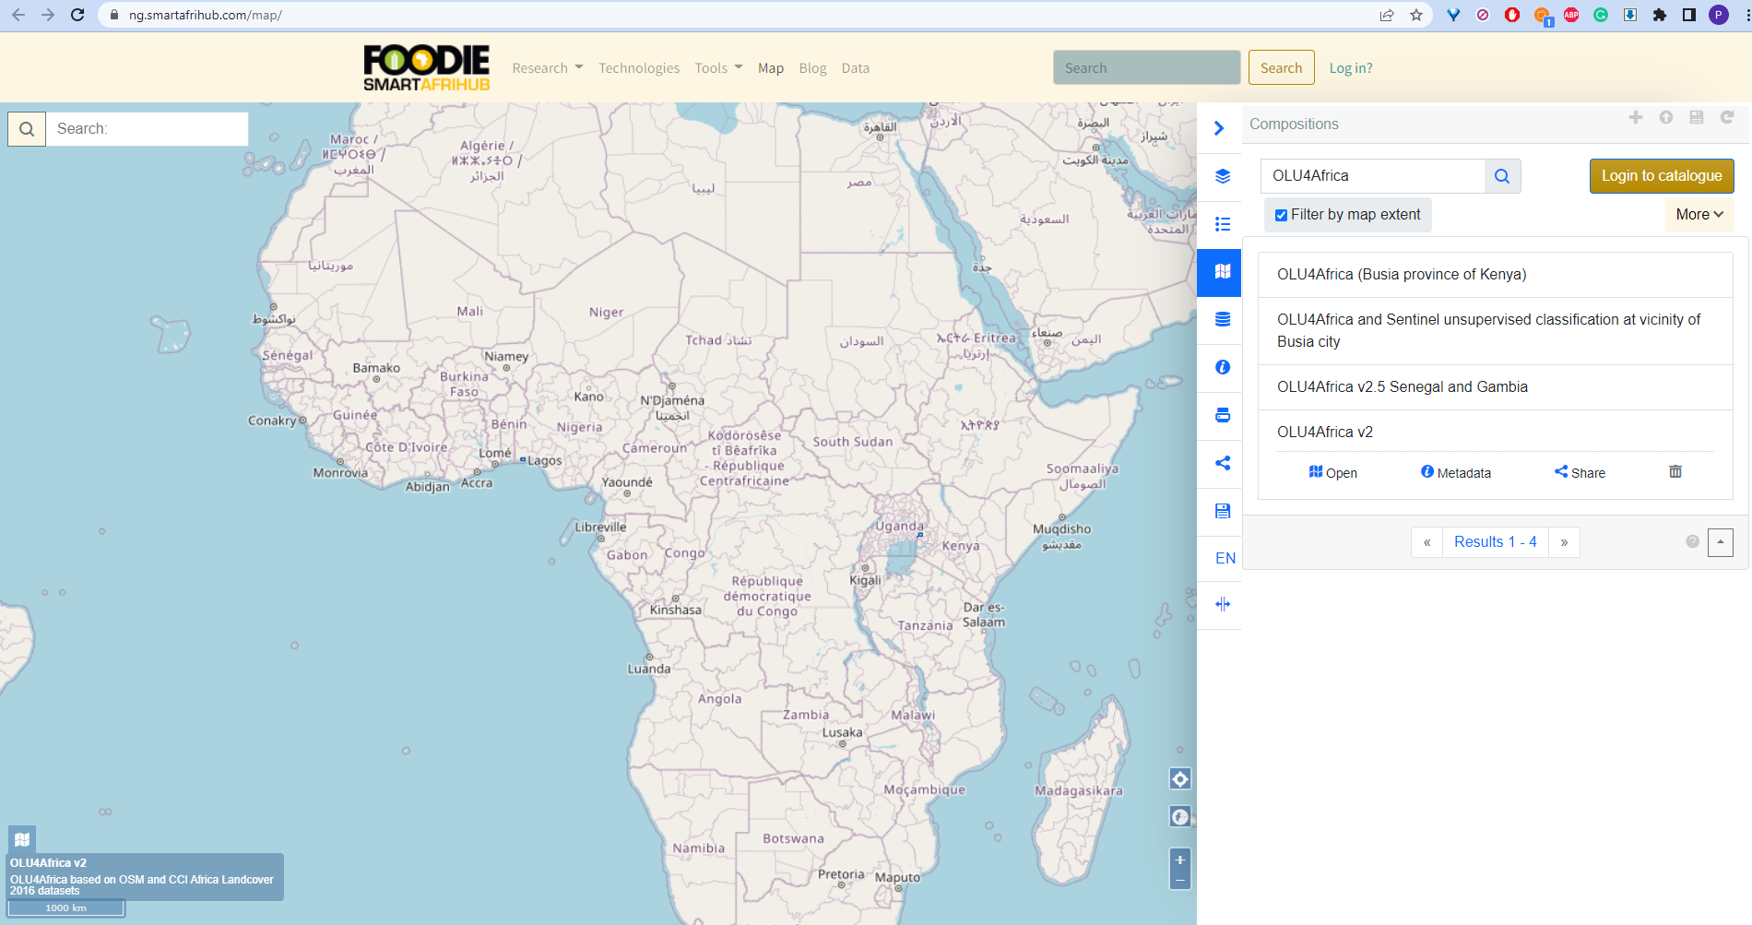
Task: Click the map Search: input field
Action: coord(148,129)
